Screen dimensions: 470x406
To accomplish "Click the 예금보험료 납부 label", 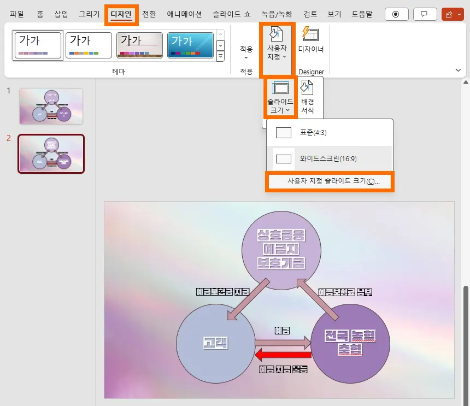I will coord(345,292).
